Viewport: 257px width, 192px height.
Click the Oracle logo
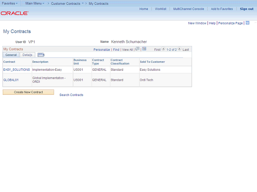coord(14,13)
